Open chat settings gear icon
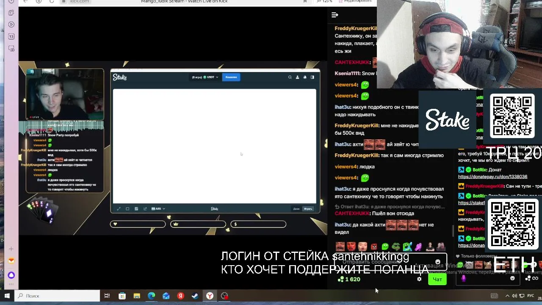Viewport: 542px width, 305px height. (419, 279)
